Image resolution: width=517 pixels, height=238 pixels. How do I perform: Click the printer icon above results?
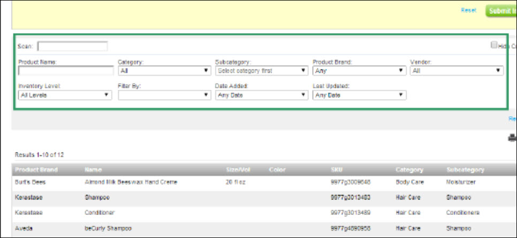point(512,138)
